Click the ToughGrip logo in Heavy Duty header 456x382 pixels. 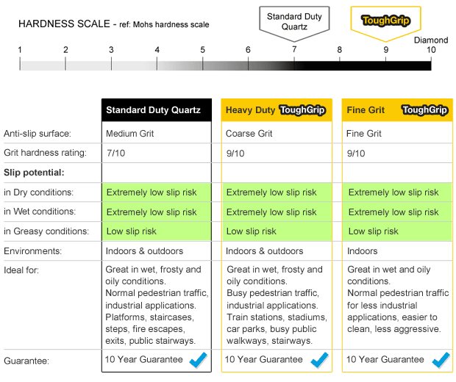click(302, 110)
